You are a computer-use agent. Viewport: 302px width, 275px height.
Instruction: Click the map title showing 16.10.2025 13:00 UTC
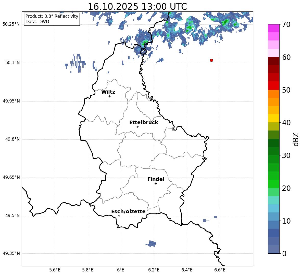137,7
